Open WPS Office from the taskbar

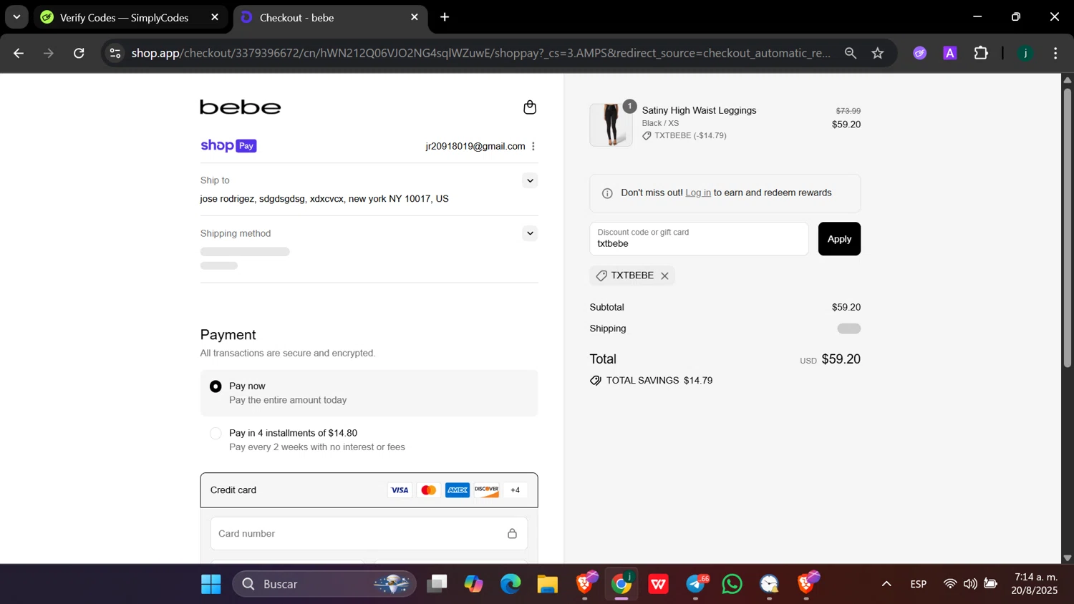pyautogui.click(x=659, y=585)
